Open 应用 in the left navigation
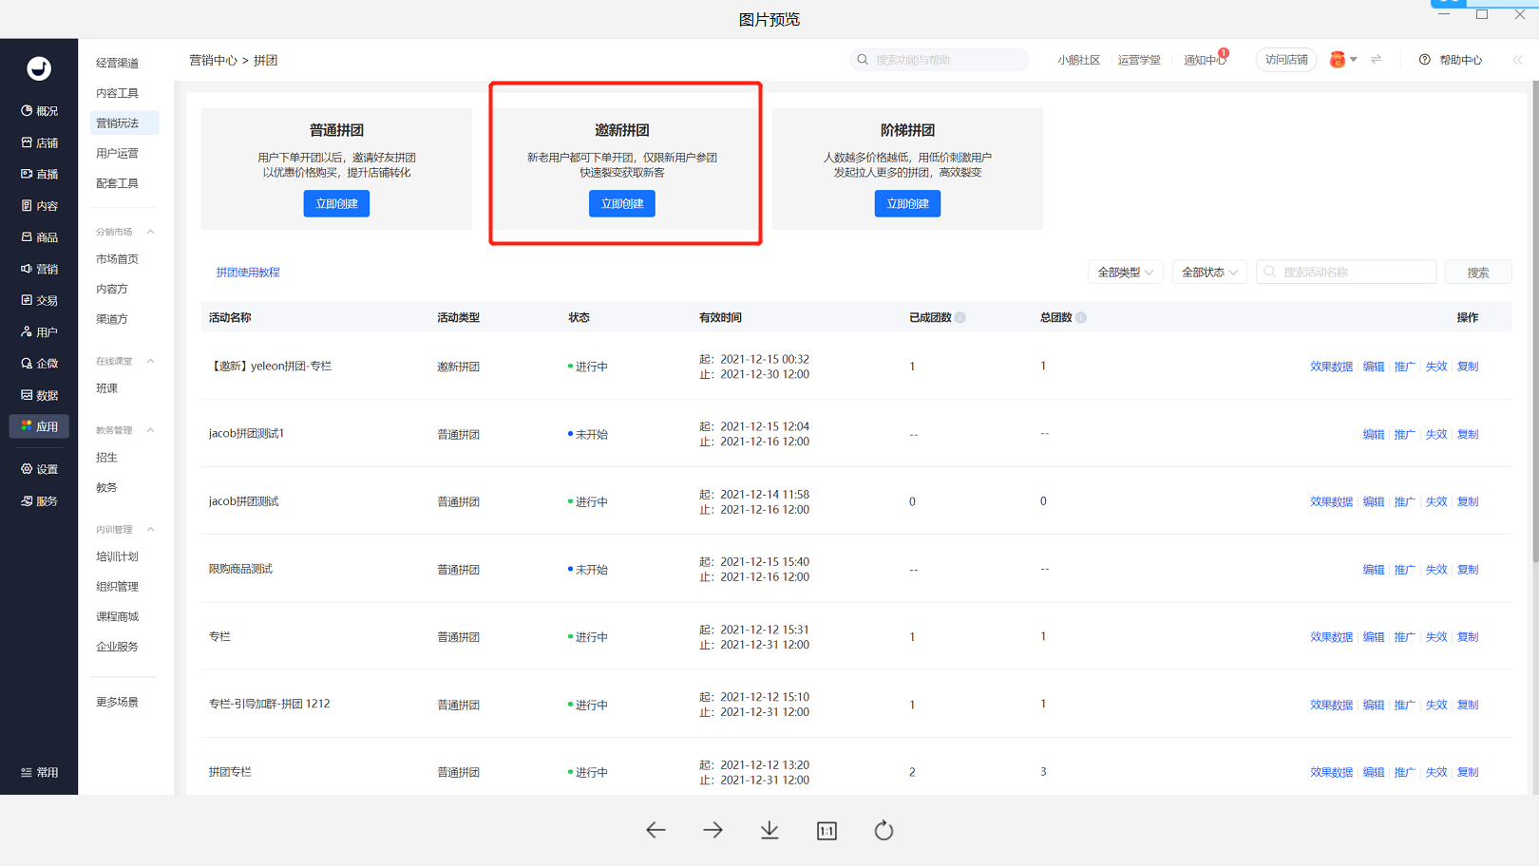The image size is (1539, 866). [39, 426]
